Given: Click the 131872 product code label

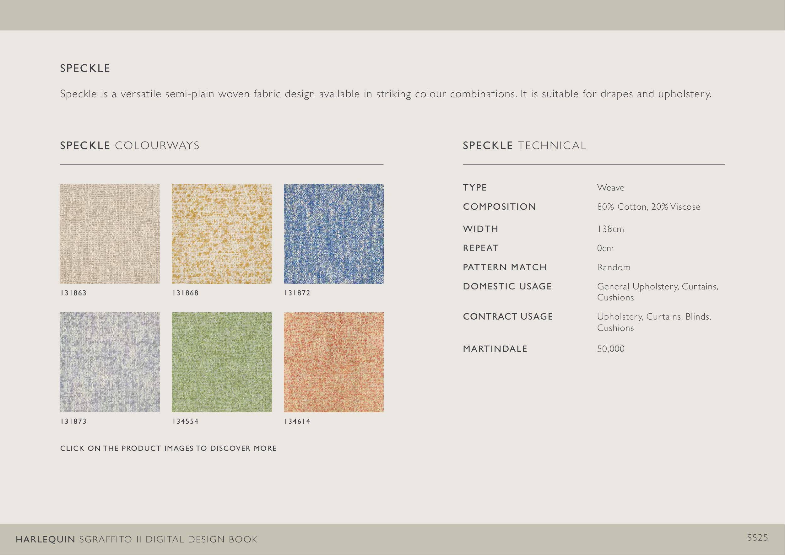Looking at the screenshot, I should [x=297, y=293].
